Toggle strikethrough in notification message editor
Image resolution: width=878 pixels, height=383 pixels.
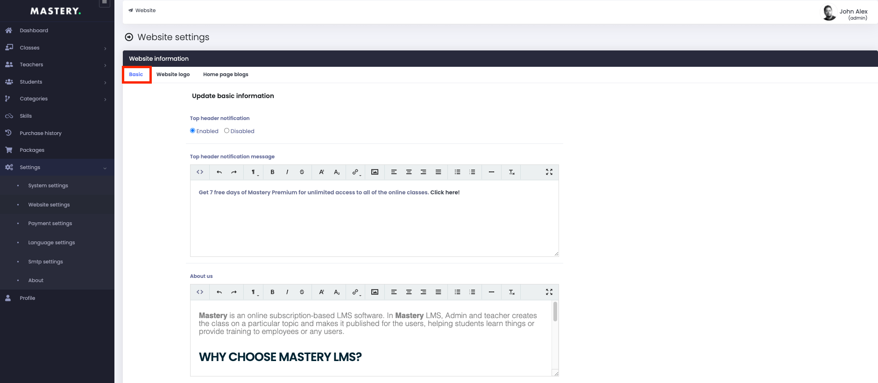[x=302, y=172]
